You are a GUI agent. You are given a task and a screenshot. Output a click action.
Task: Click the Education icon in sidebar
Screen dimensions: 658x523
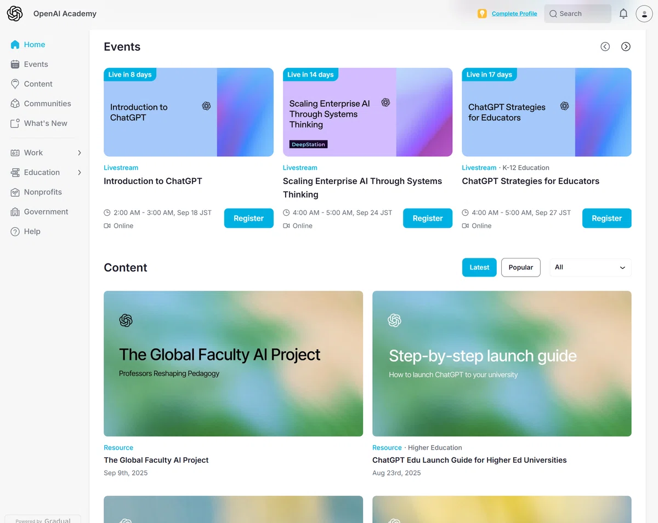(x=15, y=173)
